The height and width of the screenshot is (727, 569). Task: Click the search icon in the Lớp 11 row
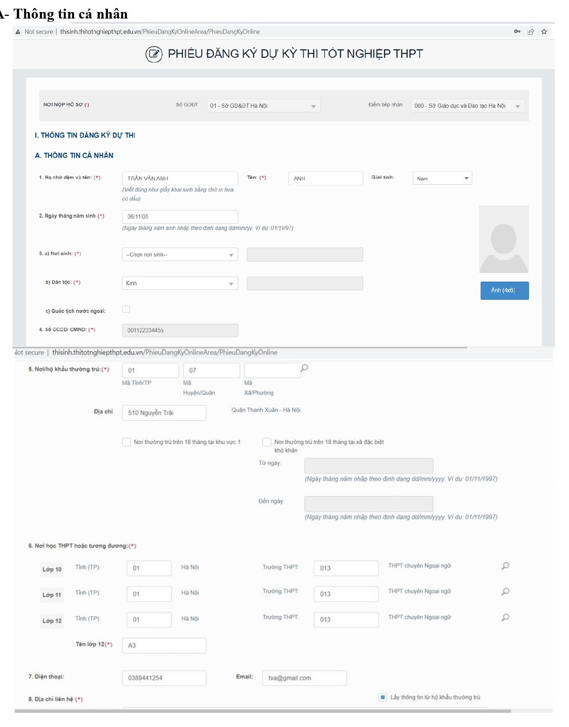pyautogui.click(x=505, y=592)
